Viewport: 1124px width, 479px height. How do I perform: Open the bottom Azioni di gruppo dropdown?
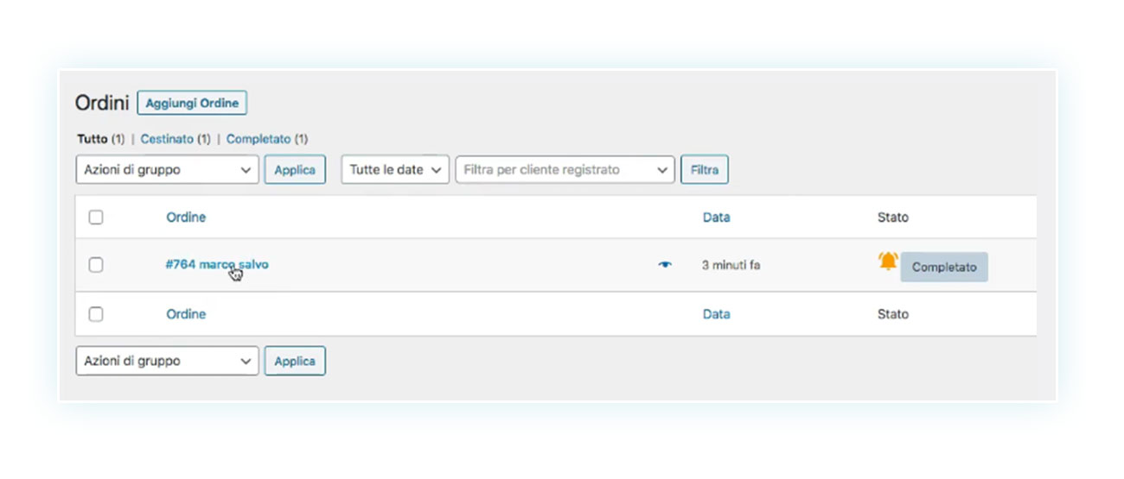pyautogui.click(x=168, y=361)
